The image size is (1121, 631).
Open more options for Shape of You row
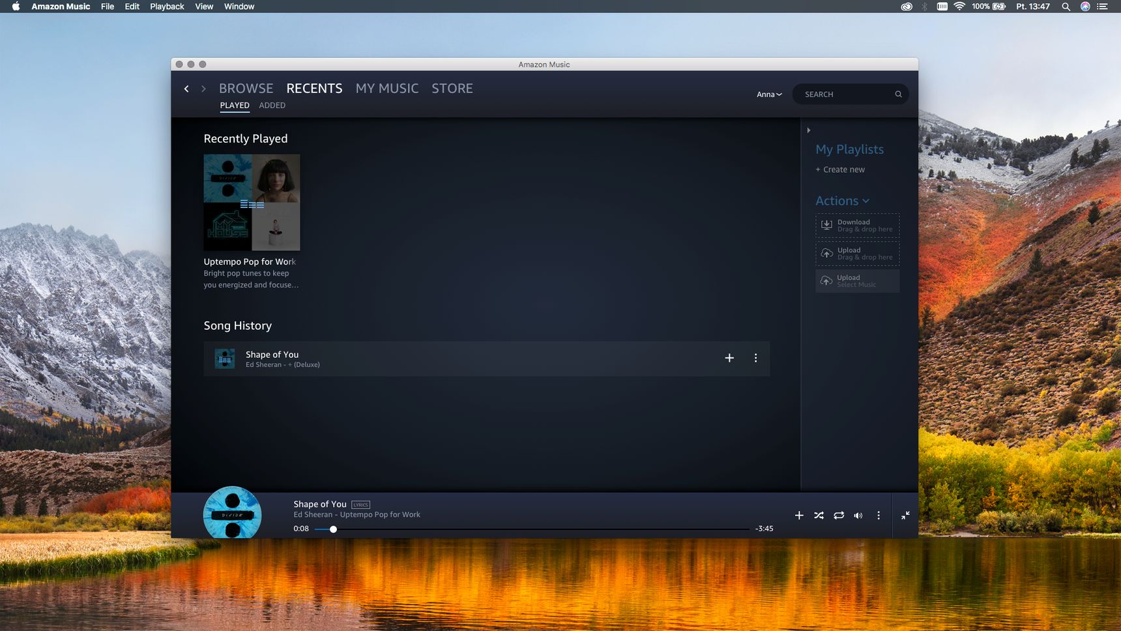point(755,358)
